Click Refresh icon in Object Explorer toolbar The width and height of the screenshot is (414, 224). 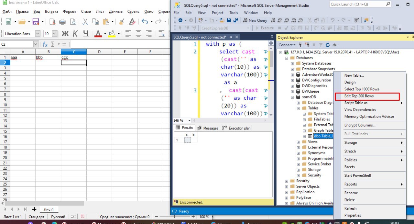tap(328, 45)
